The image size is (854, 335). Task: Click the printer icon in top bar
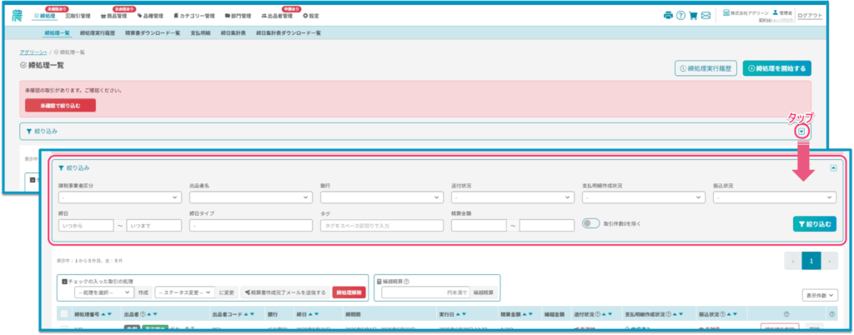[x=667, y=16]
